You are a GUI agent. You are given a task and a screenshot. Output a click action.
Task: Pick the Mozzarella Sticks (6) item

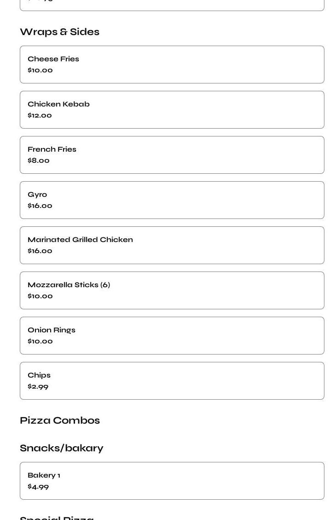click(172, 290)
